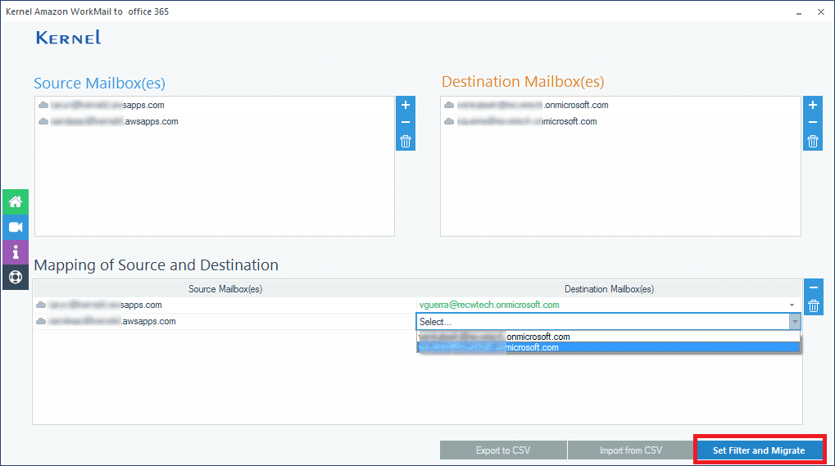
Task: Remove a mapping row with the minus icon
Action: tap(813, 287)
